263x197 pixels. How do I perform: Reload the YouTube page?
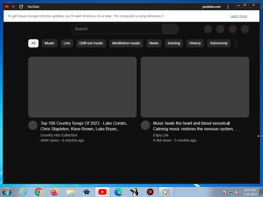pos(21,7)
